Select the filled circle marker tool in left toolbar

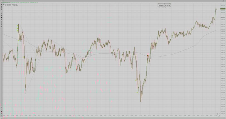[x=2, y=6]
